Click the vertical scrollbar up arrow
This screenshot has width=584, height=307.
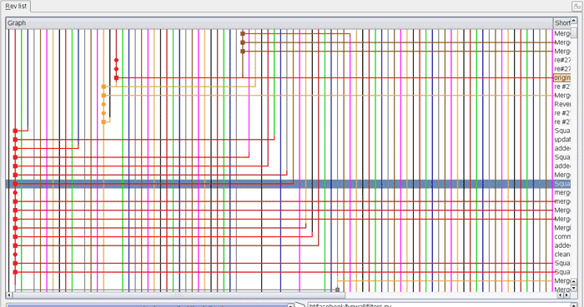pyautogui.click(x=574, y=21)
